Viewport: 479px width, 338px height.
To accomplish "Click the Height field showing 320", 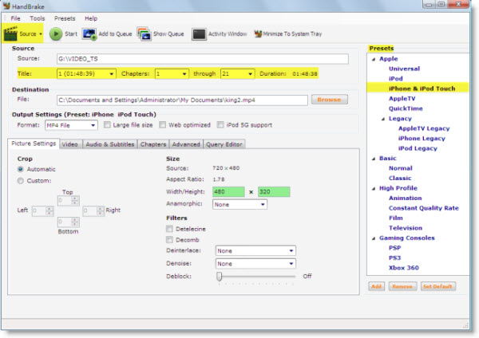I will pyautogui.click(x=274, y=192).
